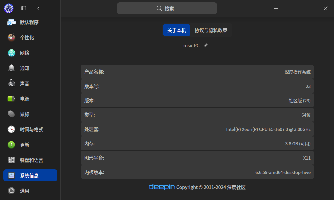The height and width of the screenshot is (200, 334).
Task: Open the 鼠标 mouse settings icon
Action: (x=11, y=114)
